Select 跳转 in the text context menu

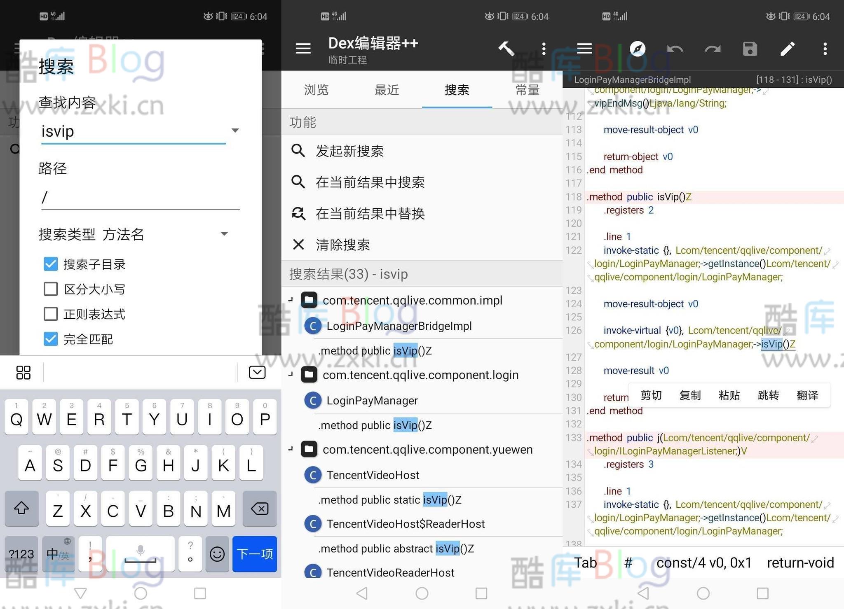768,395
